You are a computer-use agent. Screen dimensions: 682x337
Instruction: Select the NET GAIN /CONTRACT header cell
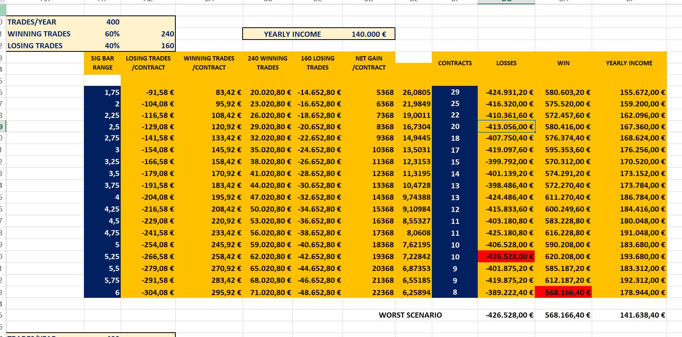pos(369,63)
